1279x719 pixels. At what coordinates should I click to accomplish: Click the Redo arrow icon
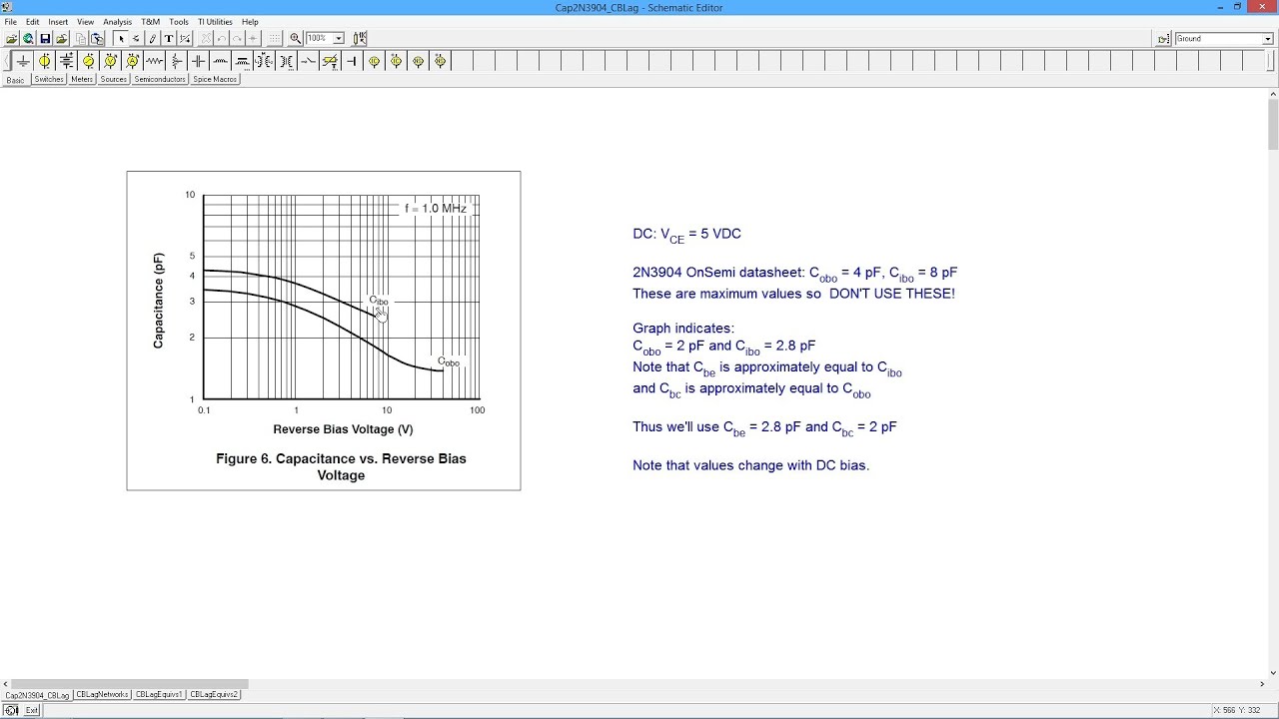point(237,39)
